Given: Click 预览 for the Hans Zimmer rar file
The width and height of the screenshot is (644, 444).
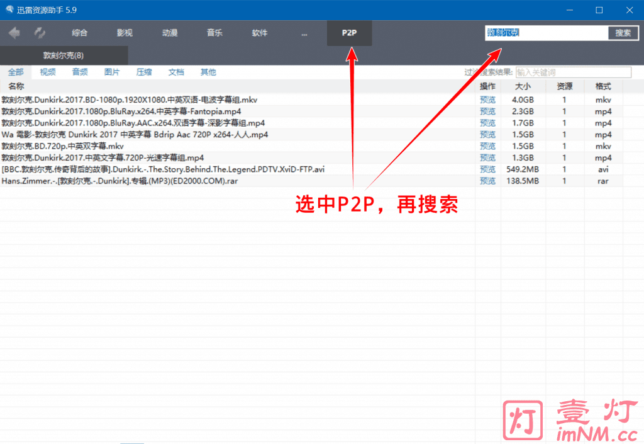Looking at the screenshot, I should 487,181.
